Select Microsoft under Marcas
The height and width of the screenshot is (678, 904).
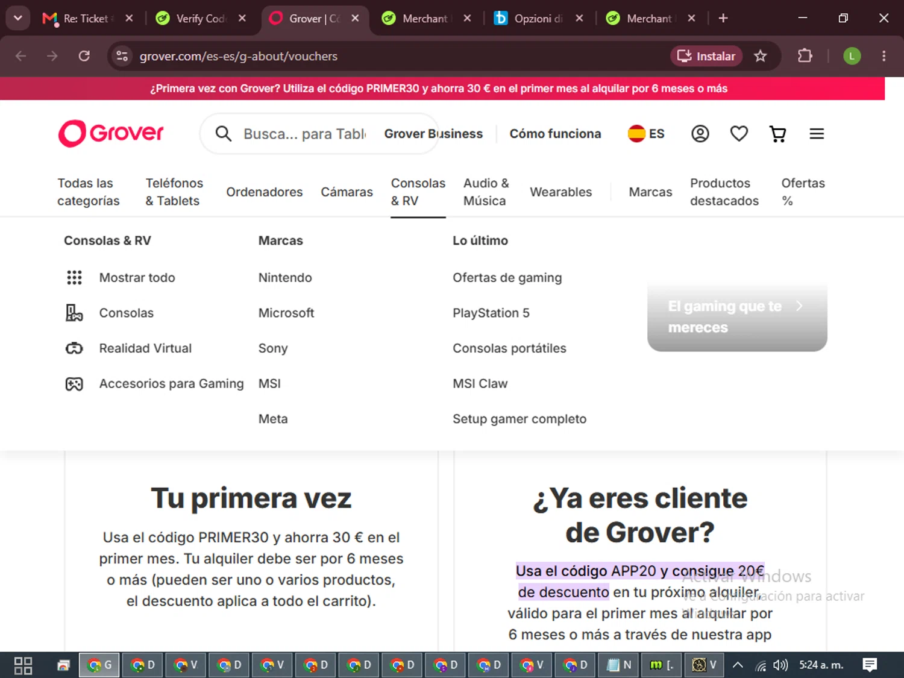click(x=286, y=313)
